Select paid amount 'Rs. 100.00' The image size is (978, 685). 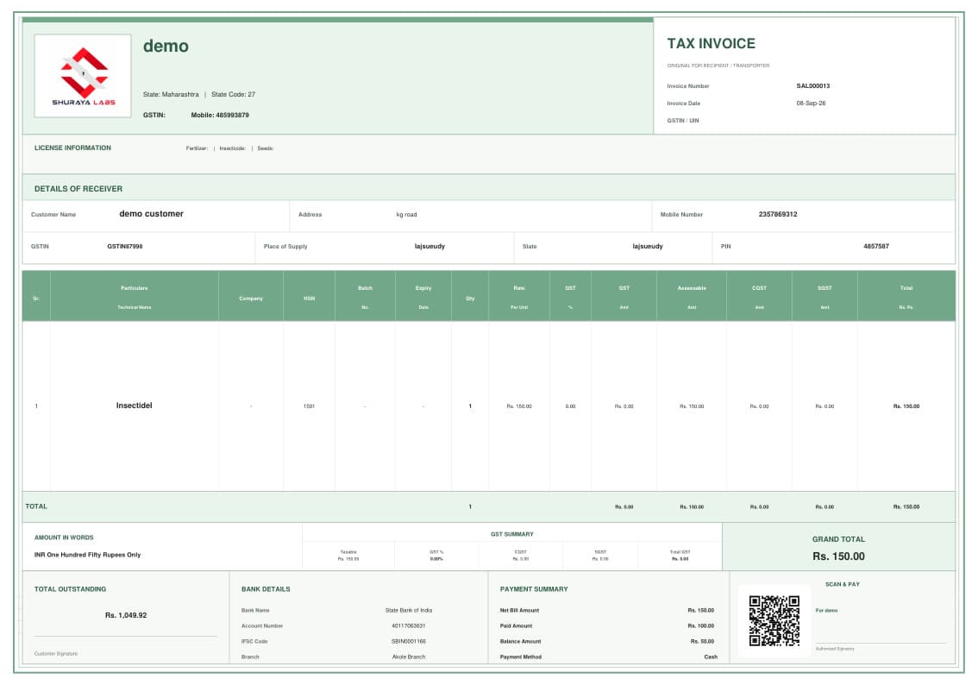[701, 625]
